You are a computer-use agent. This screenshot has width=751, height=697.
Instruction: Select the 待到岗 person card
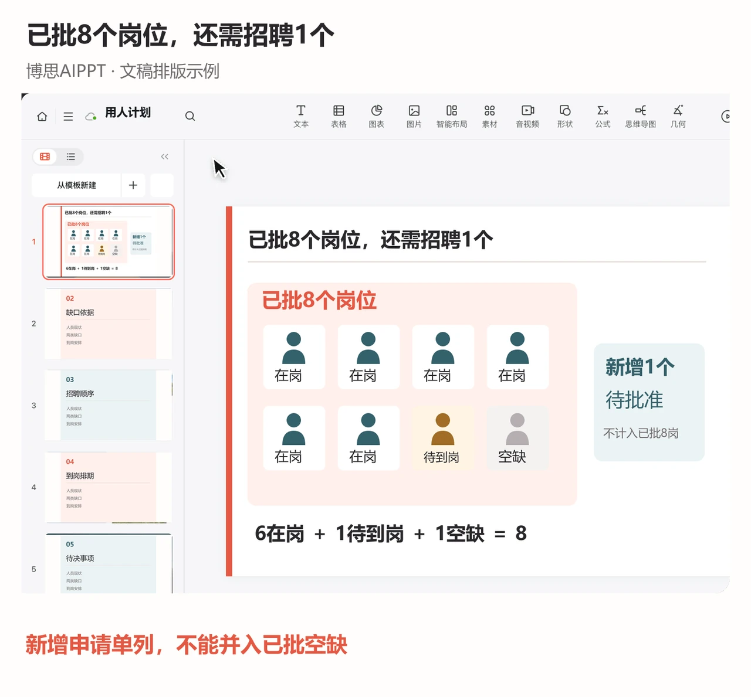(x=443, y=438)
